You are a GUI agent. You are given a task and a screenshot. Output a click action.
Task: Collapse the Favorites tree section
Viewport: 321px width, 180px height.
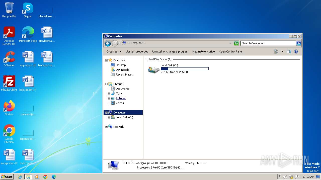pyautogui.click(x=106, y=60)
